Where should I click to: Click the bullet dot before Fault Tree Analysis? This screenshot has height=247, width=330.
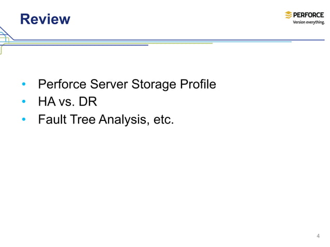(23, 120)
